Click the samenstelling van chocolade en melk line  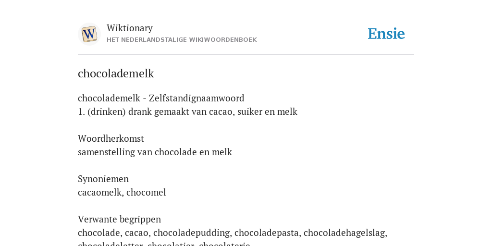(155, 152)
